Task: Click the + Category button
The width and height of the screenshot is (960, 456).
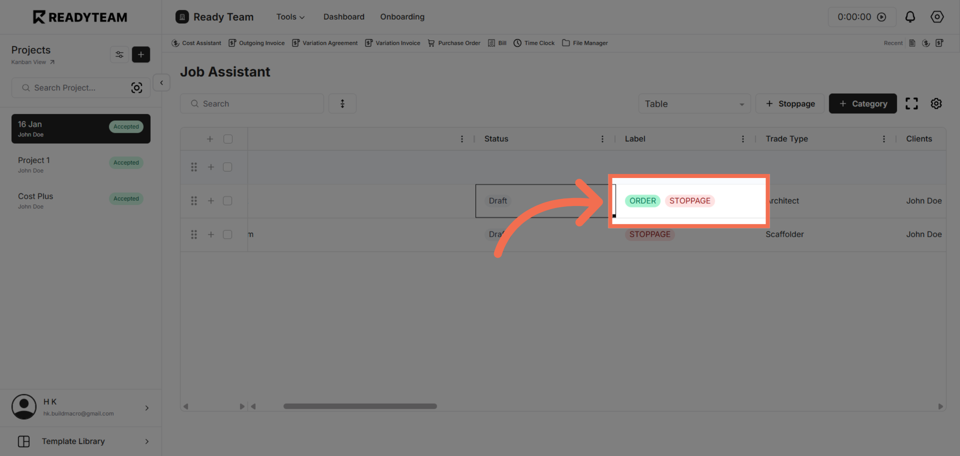Action: click(x=863, y=104)
